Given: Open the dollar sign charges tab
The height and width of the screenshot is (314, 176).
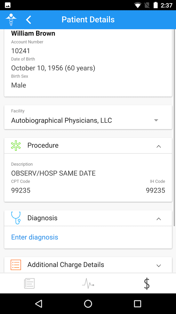Looking at the screenshot, I should [147, 283].
